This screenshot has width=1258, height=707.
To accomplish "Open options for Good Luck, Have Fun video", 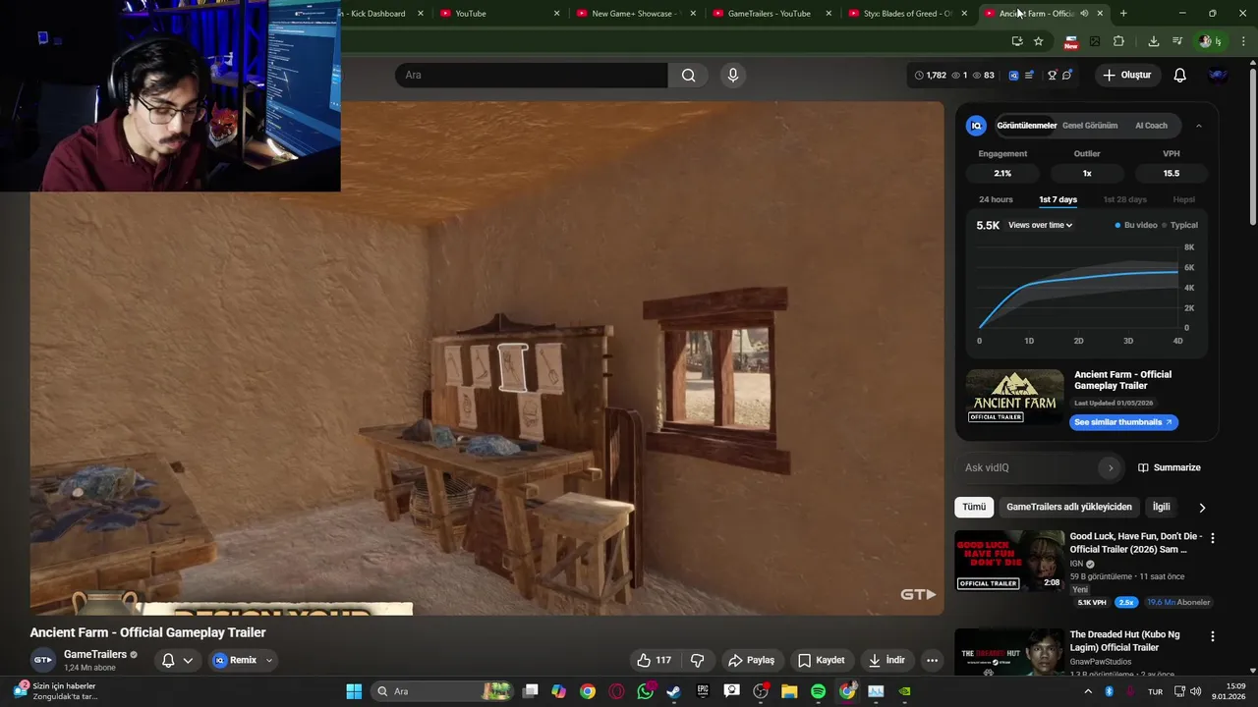I will 1212,538.
